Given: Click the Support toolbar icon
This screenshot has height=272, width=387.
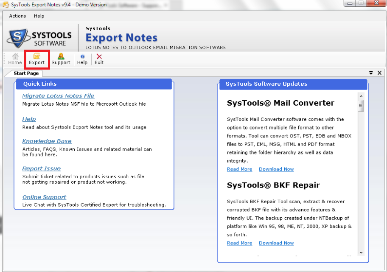Looking at the screenshot, I should [61, 59].
